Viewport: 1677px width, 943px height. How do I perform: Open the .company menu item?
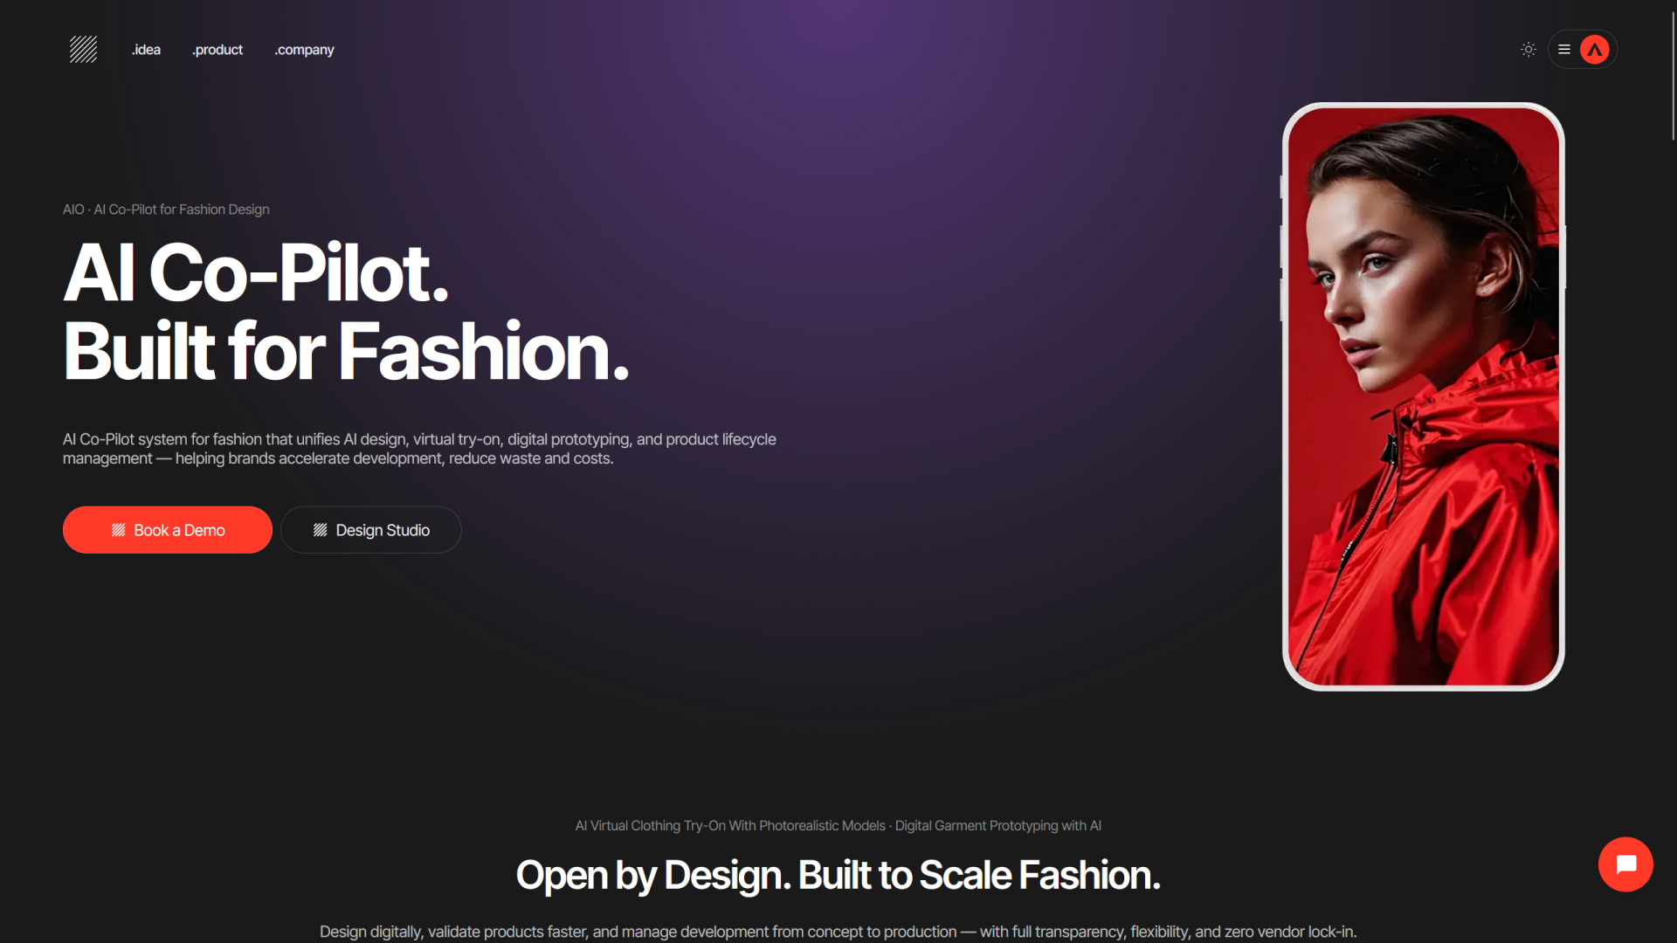[x=304, y=50]
